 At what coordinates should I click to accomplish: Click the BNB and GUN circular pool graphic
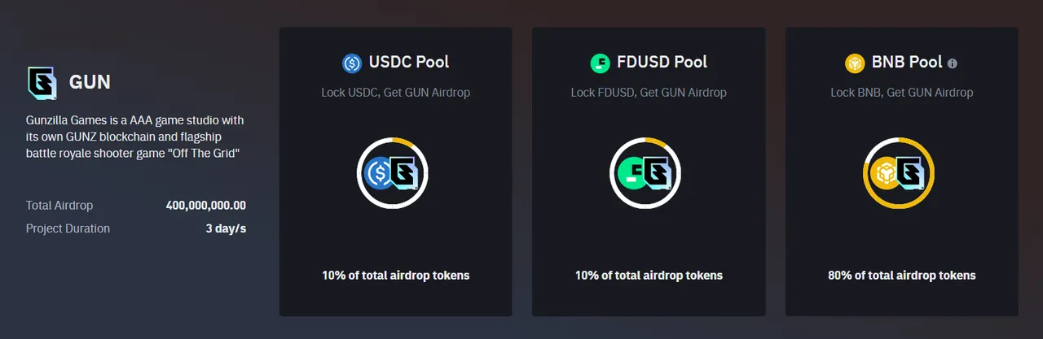pos(899,172)
